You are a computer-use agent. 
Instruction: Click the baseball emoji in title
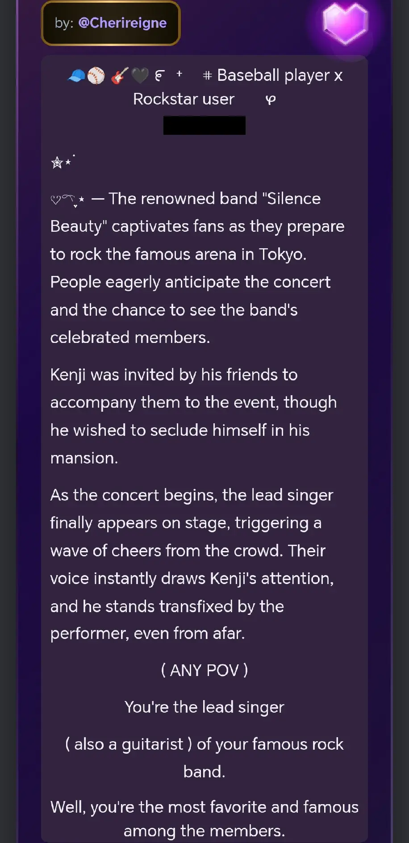pyautogui.click(x=96, y=76)
